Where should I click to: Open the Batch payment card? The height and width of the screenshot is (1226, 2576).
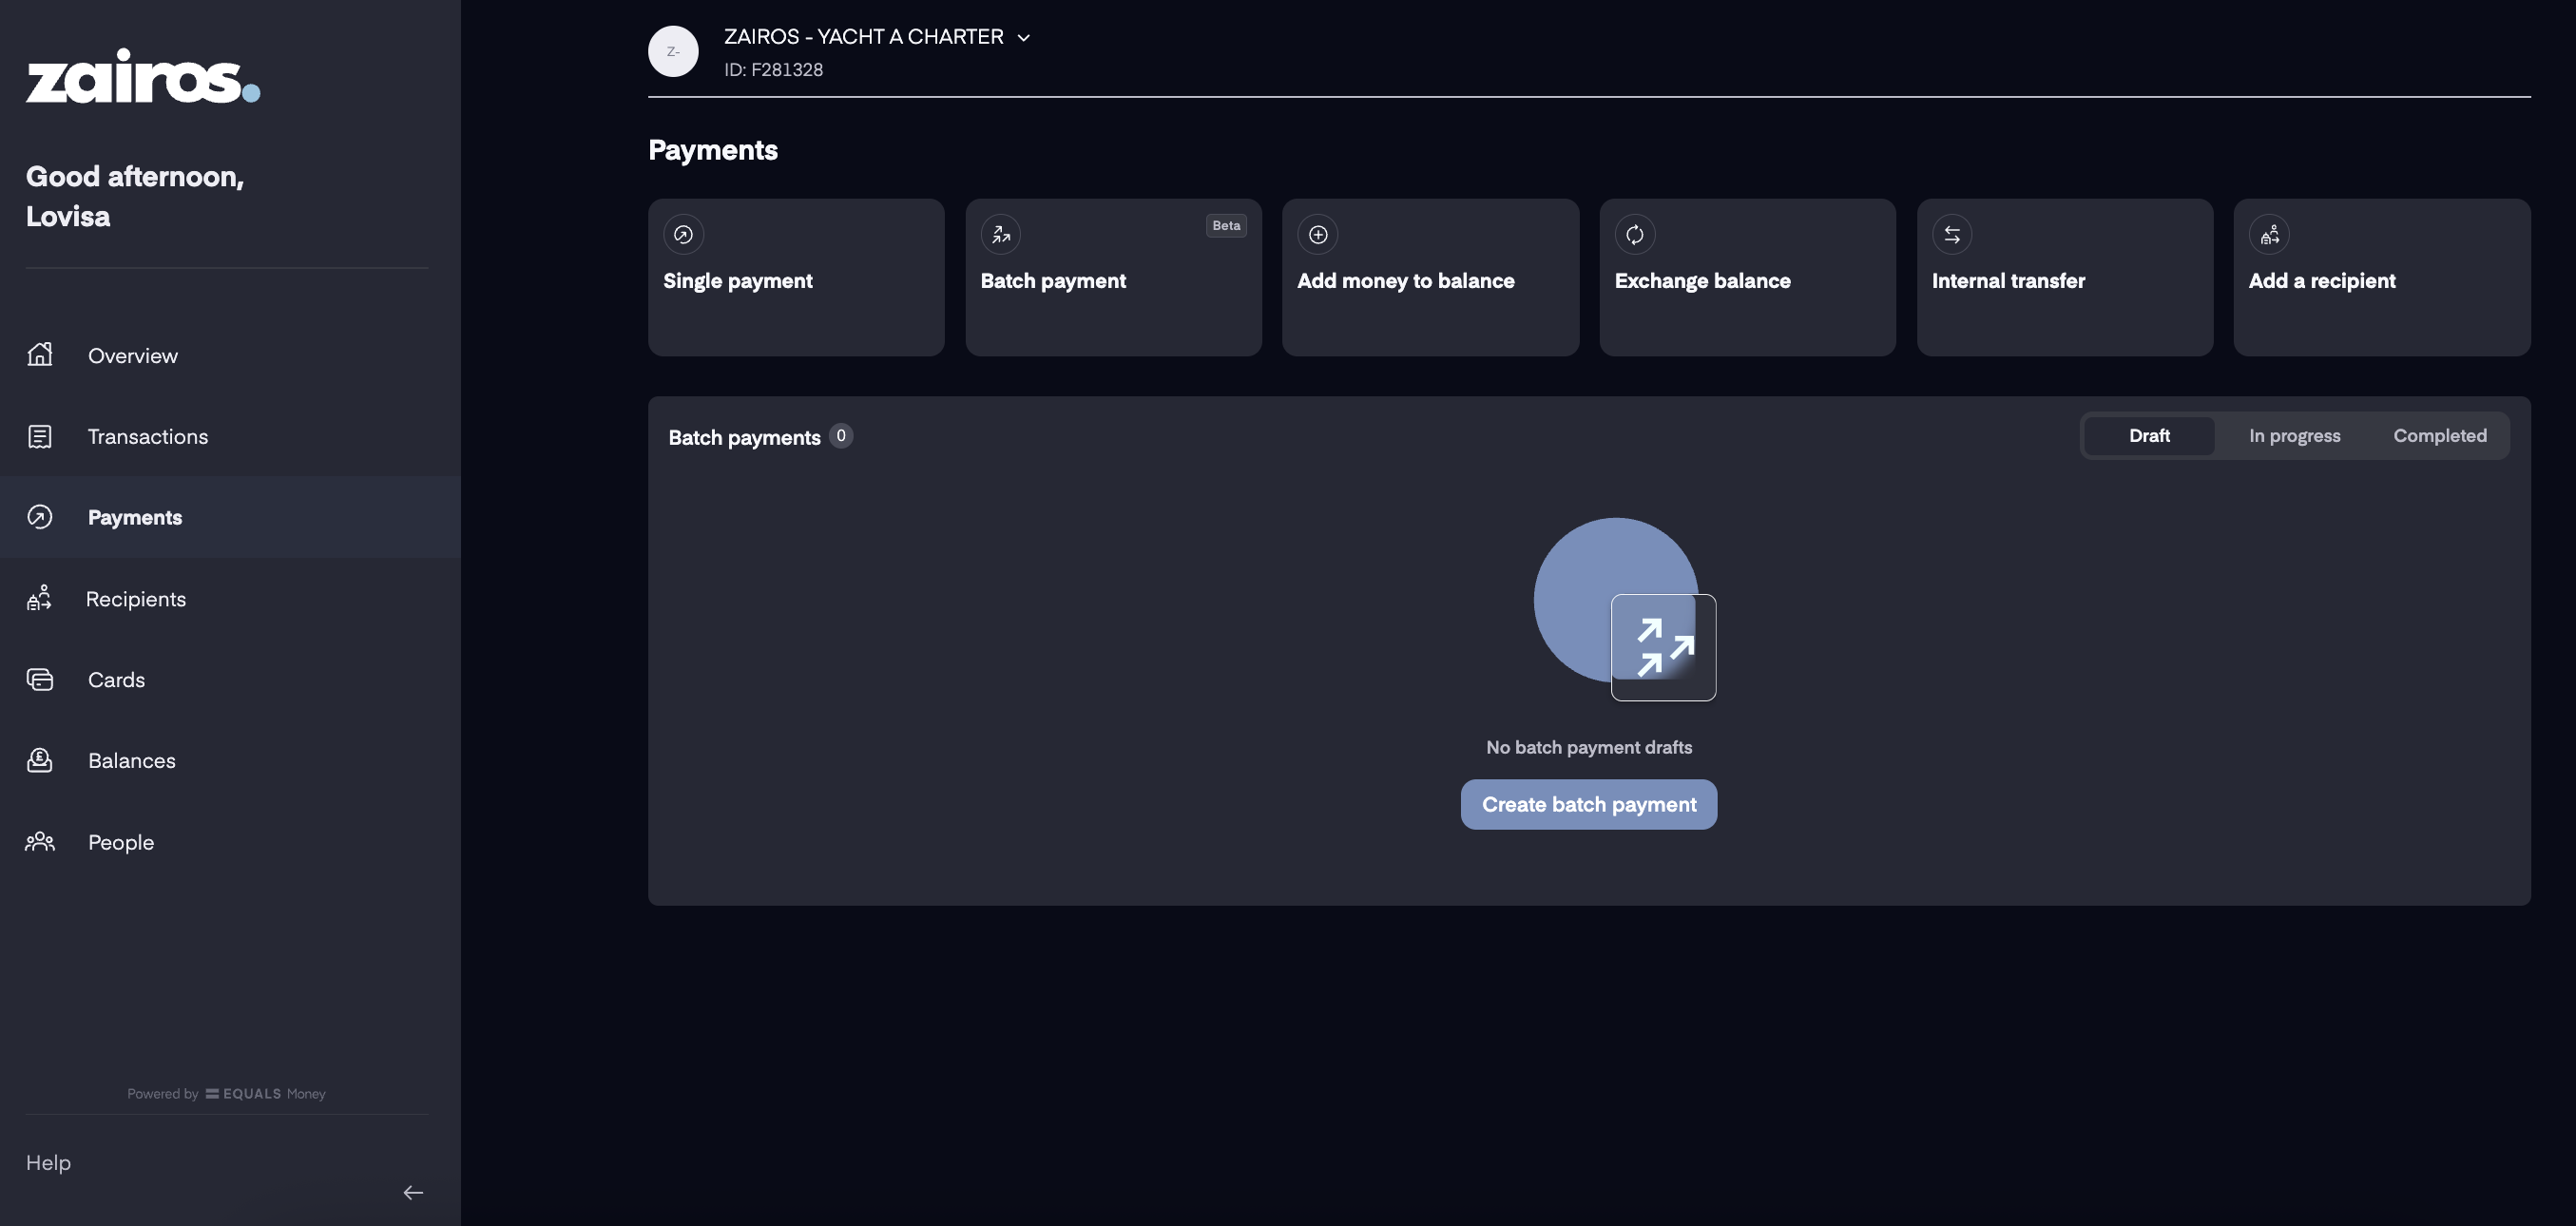pyautogui.click(x=1113, y=277)
